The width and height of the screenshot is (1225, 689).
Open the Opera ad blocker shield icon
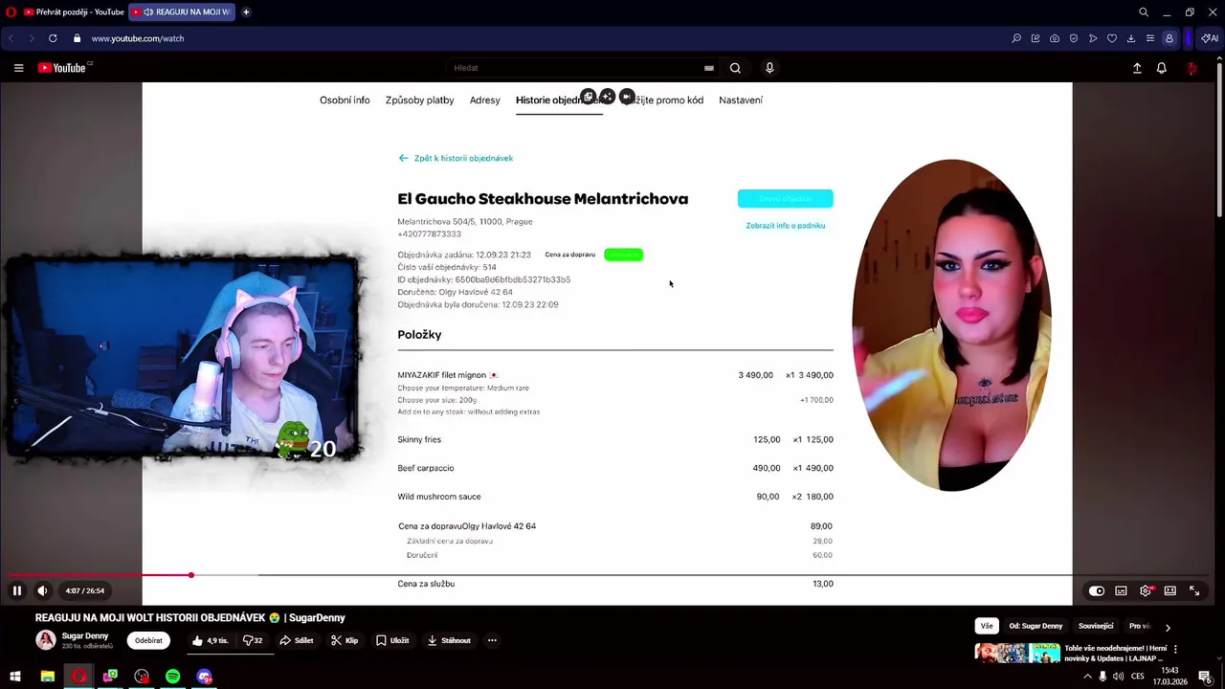pyautogui.click(x=1074, y=38)
